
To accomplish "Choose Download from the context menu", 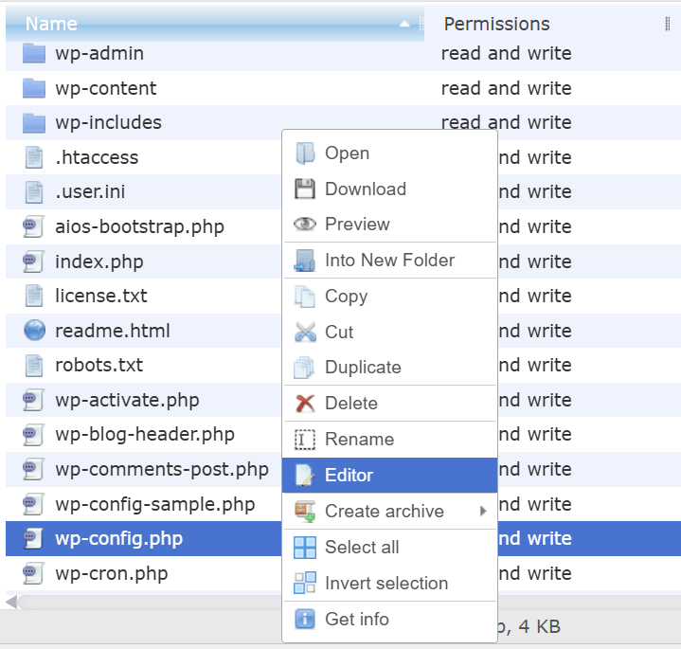I will [389, 189].
